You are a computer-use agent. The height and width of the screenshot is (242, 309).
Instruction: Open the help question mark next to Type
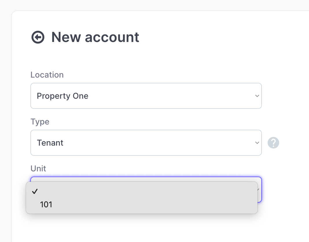273,143
